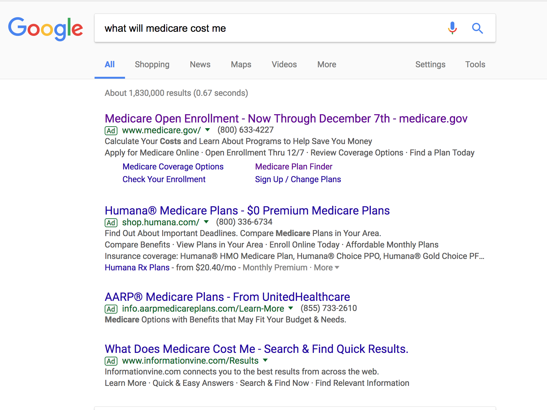Click the Google logo

coord(46,29)
